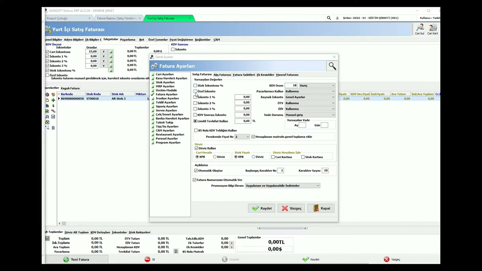Click the notification bell icon near Şirket
The height and width of the screenshot is (271, 482).
[337, 18]
